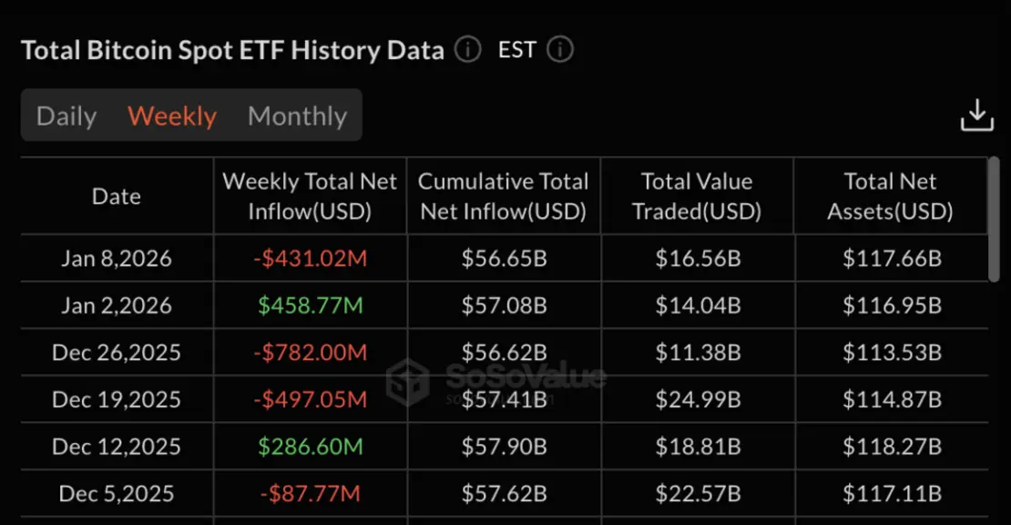Viewport: 1011px width, 525px height.
Task: Select the download export icon top right
Action: 976,115
